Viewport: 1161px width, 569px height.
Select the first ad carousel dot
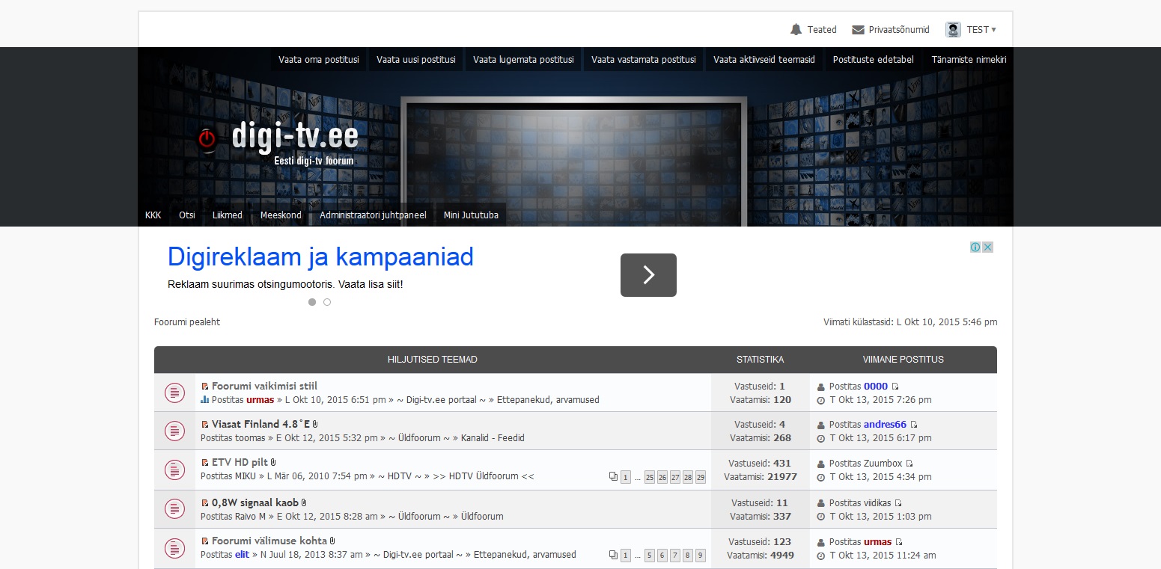[312, 302]
